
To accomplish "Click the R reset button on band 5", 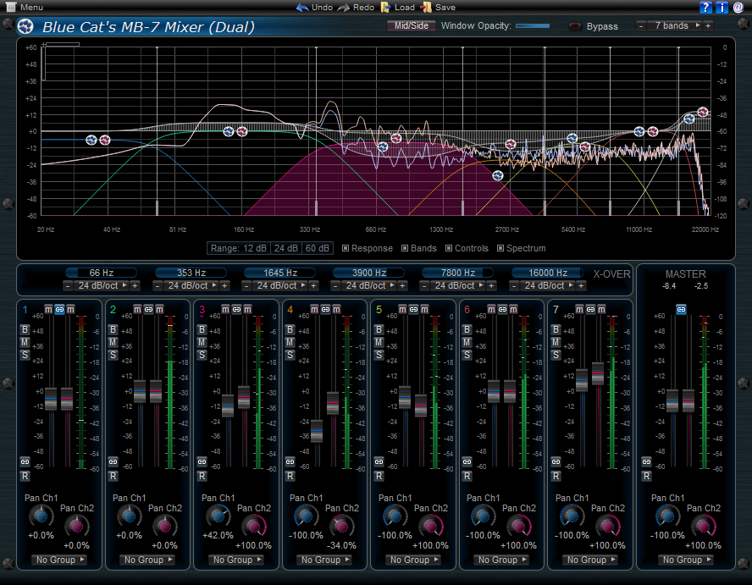I will [379, 476].
